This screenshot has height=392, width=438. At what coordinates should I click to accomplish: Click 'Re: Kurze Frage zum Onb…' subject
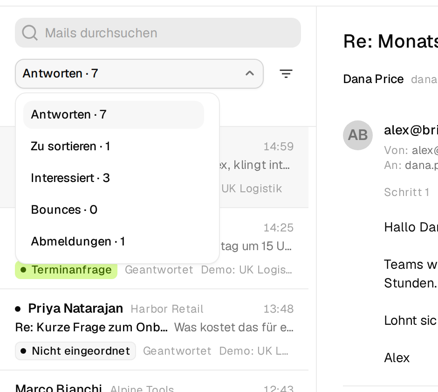(91, 327)
